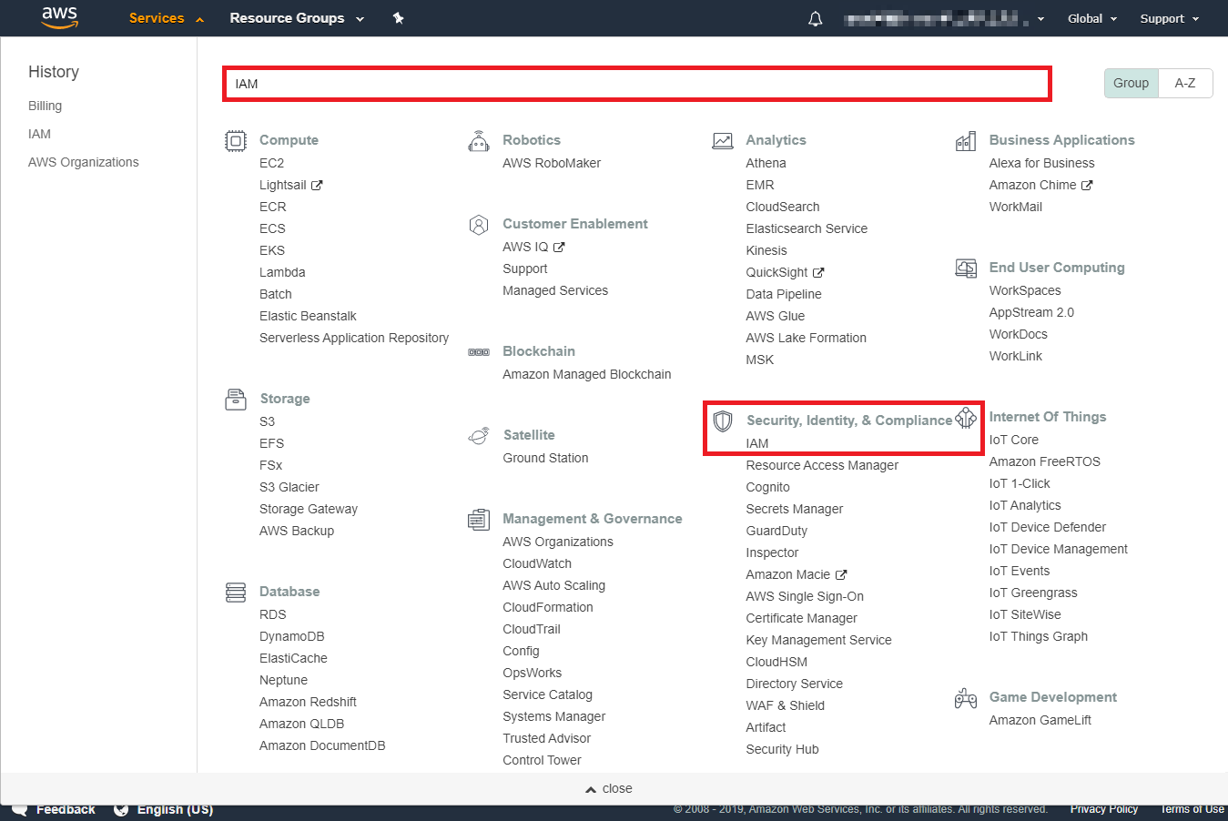Open Storage Gateway service
This screenshot has width=1228, height=821.
309,509
